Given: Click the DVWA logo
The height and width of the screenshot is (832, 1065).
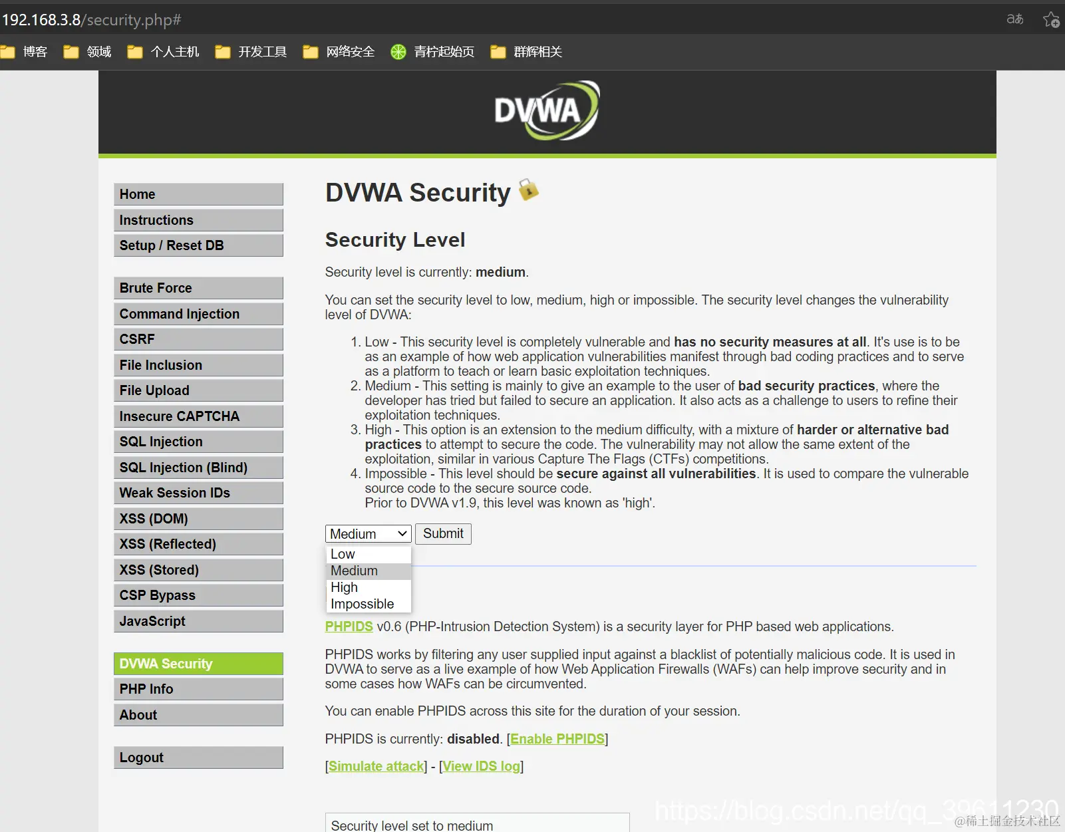Looking at the screenshot, I should point(547,110).
